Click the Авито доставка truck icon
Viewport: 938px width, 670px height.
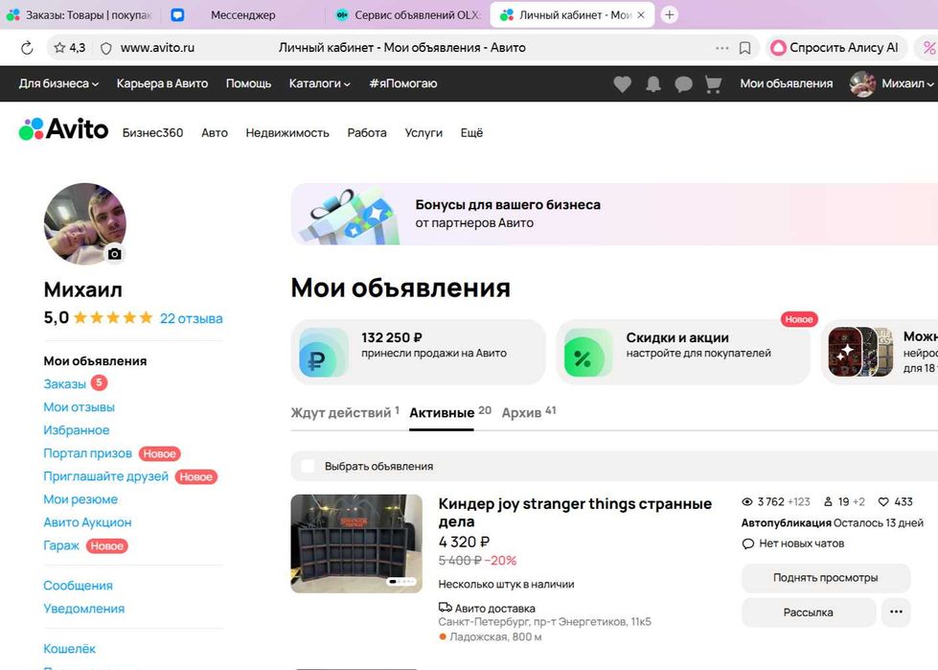click(445, 608)
